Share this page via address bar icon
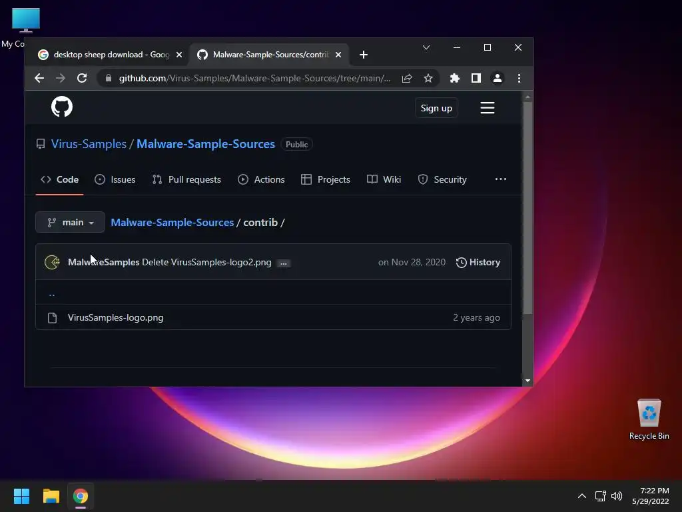 [x=407, y=79]
